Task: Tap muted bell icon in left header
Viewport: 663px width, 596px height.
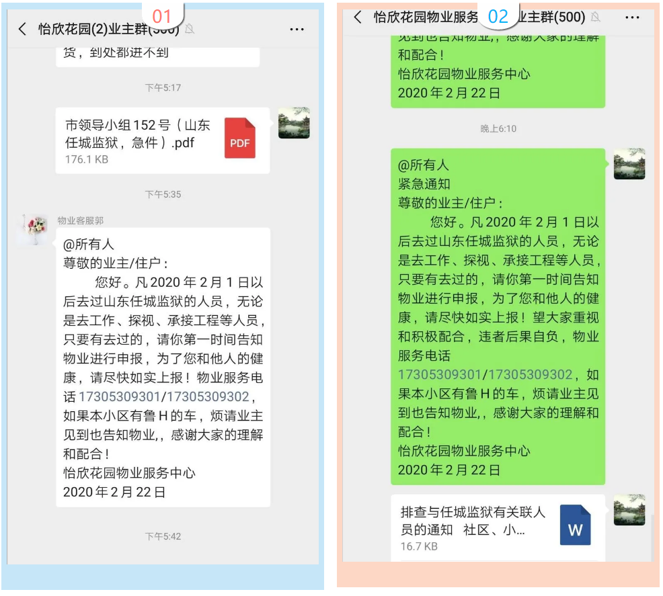Action: pyautogui.click(x=190, y=29)
